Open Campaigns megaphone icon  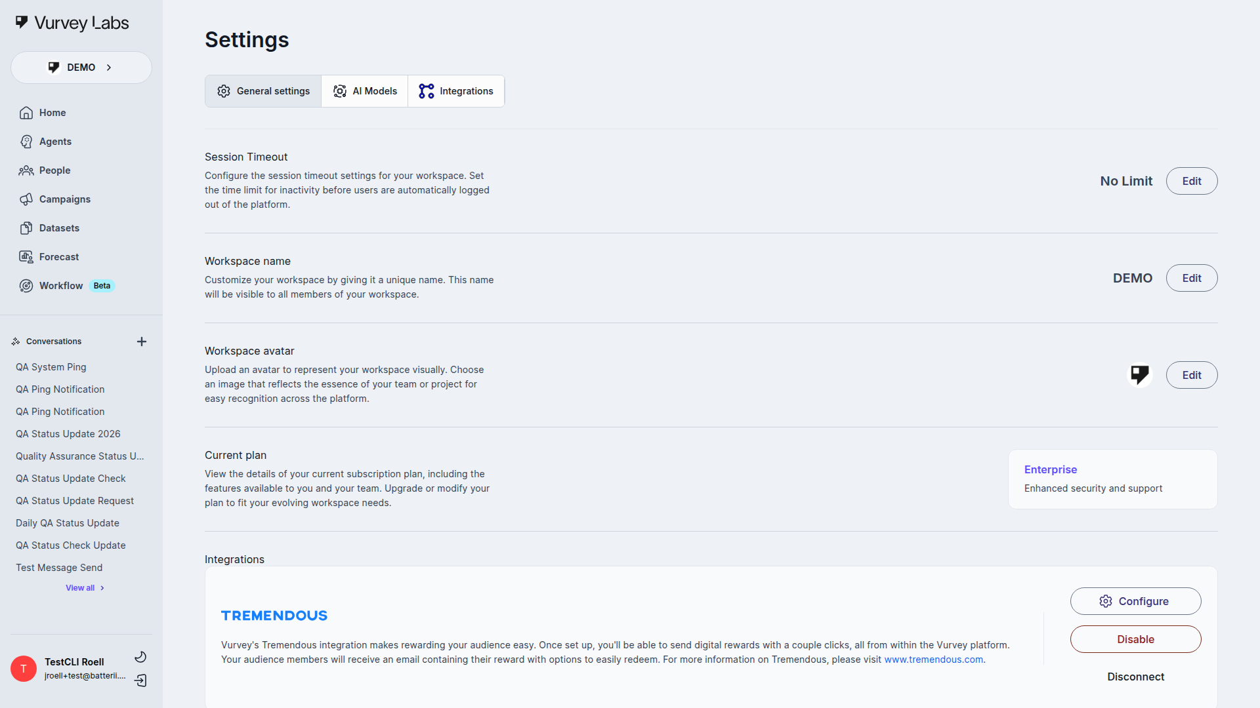click(x=26, y=199)
